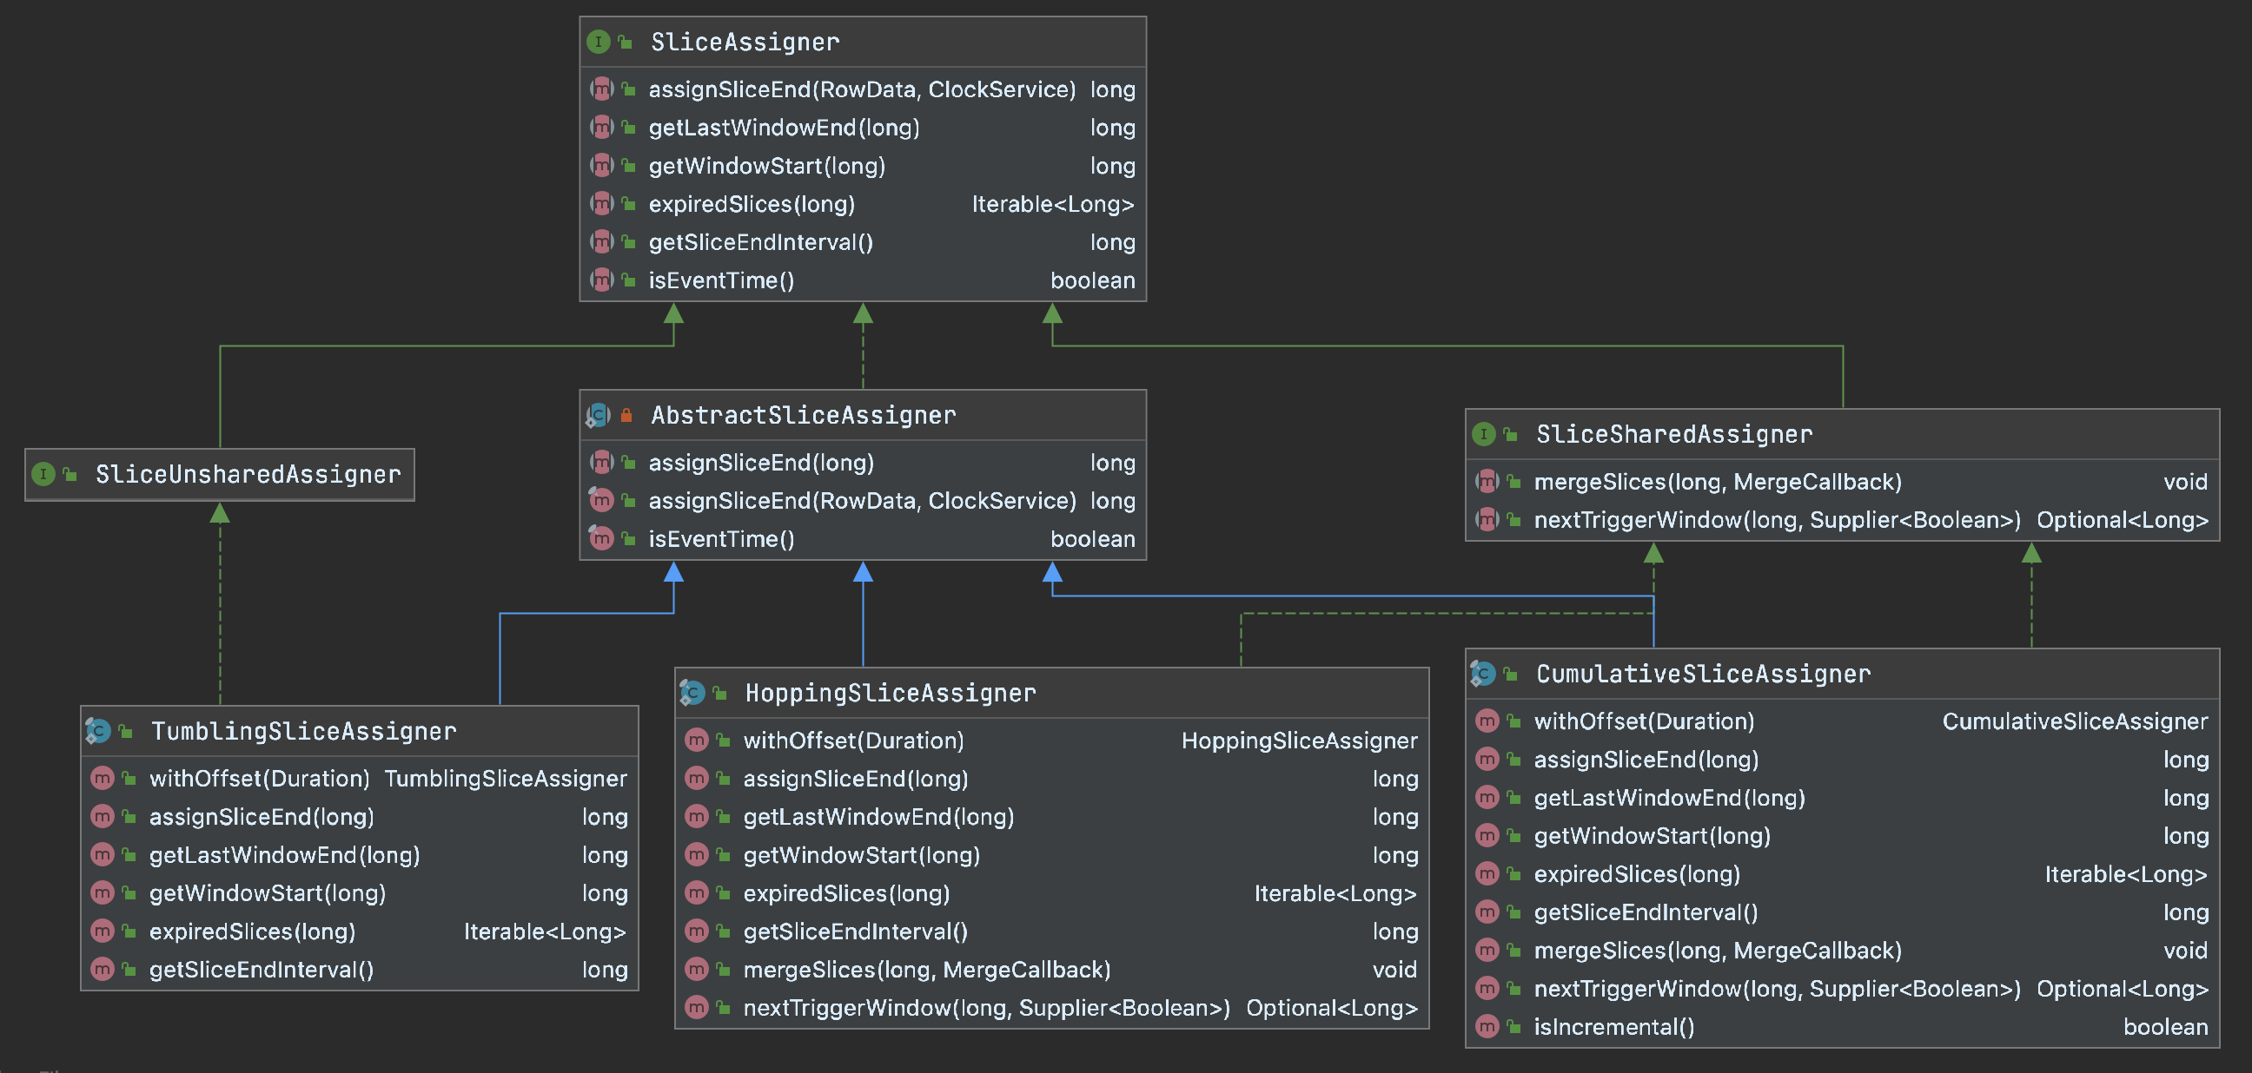This screenshot has width=2252, height=1073.
Task: Click the class icon of TumblingSliceAssigner
Action: point(98,730)
